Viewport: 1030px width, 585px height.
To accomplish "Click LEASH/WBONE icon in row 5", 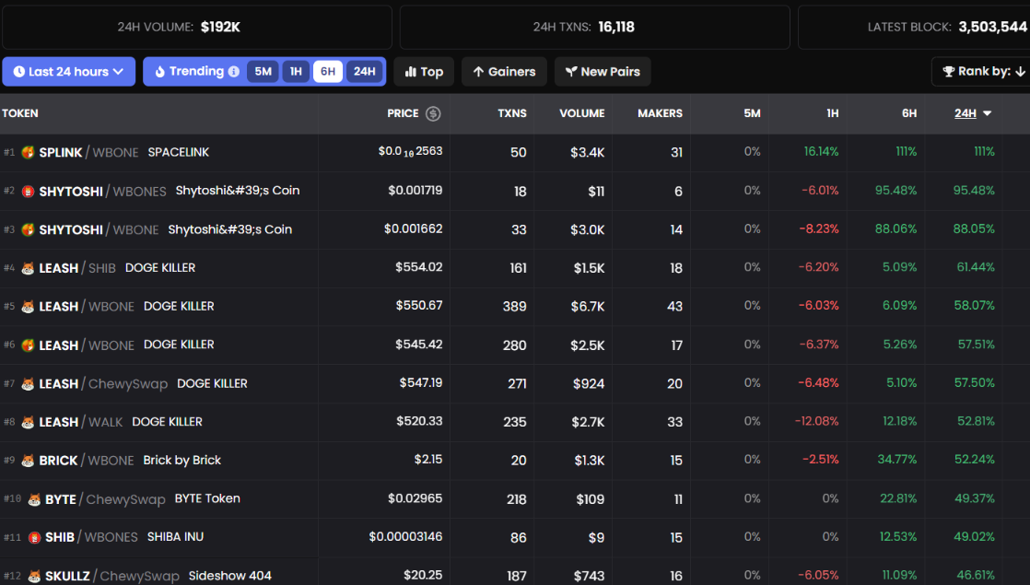I will point(28,307).
